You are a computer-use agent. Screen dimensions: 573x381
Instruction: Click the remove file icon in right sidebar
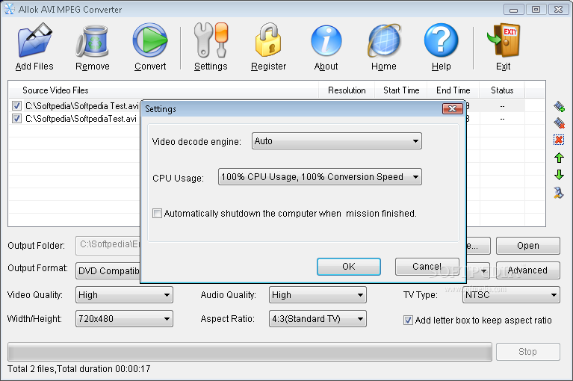pos(559,123)
